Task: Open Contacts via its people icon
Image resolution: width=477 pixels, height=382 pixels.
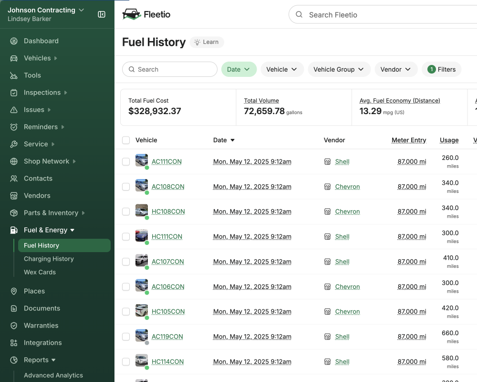Action: tap(14, 179)
